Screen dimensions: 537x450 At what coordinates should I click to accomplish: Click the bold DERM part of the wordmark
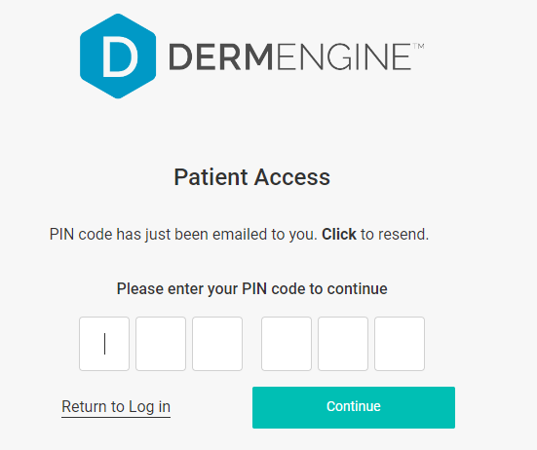[x=221, y=56]
